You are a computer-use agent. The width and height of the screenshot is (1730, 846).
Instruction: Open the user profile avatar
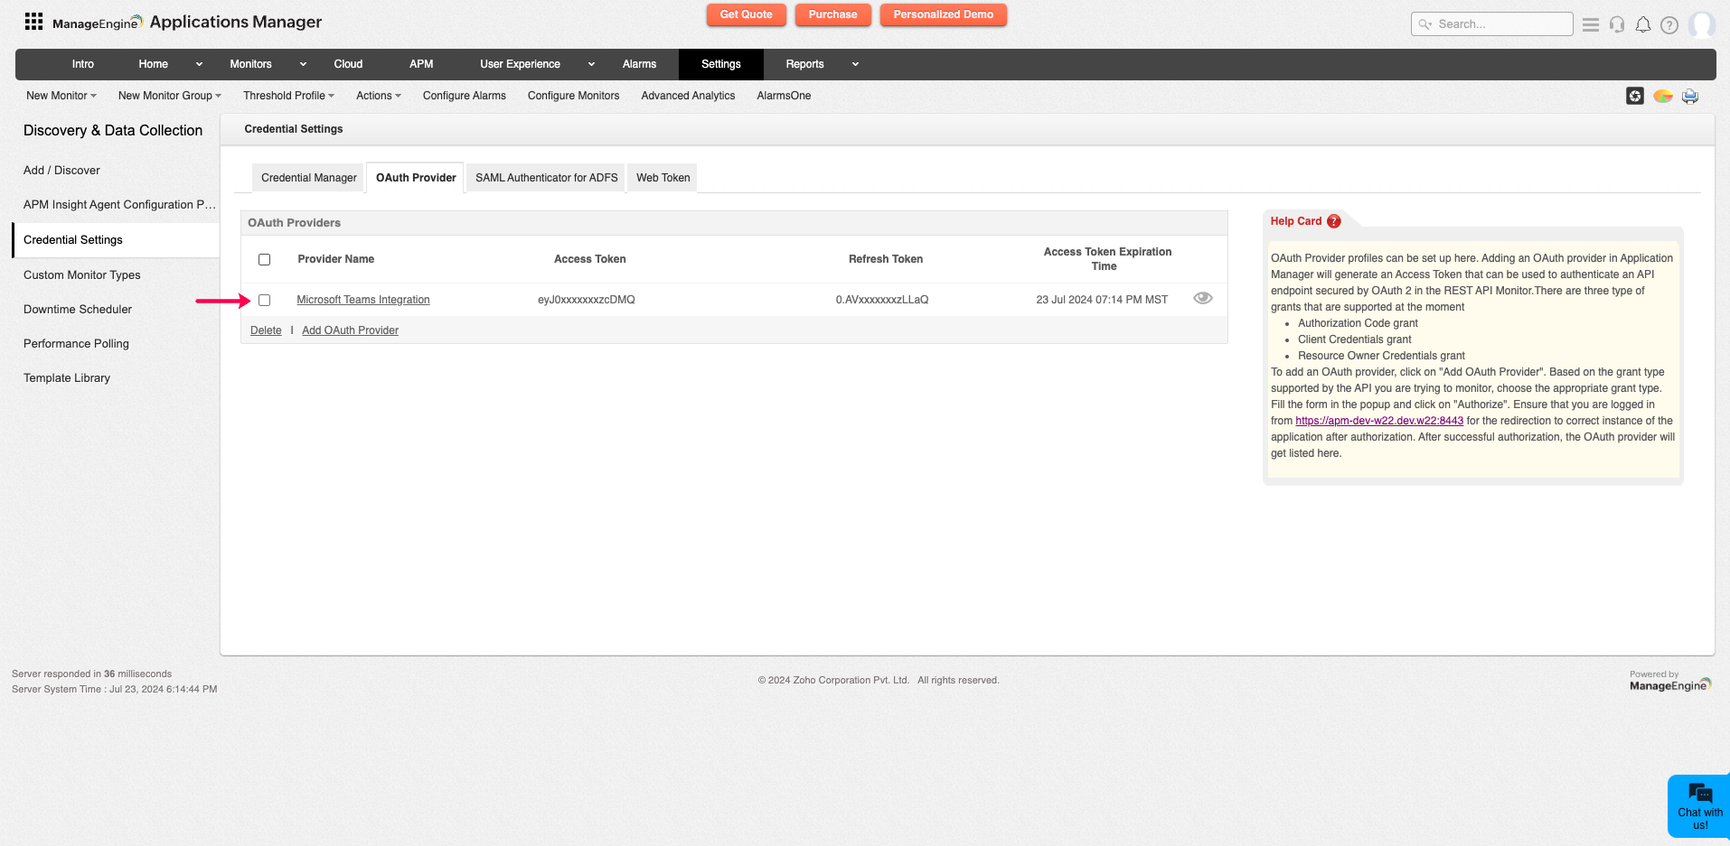[1702, 24]
